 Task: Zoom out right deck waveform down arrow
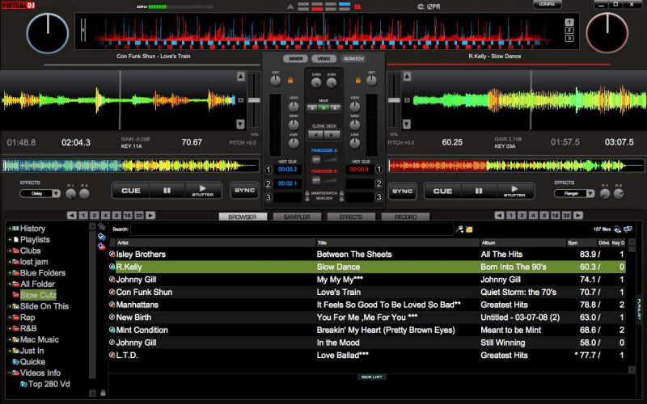click(x=407, y=124)
